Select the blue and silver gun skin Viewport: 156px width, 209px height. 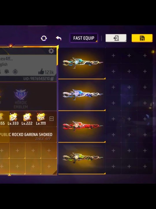[x=82, y=95]
